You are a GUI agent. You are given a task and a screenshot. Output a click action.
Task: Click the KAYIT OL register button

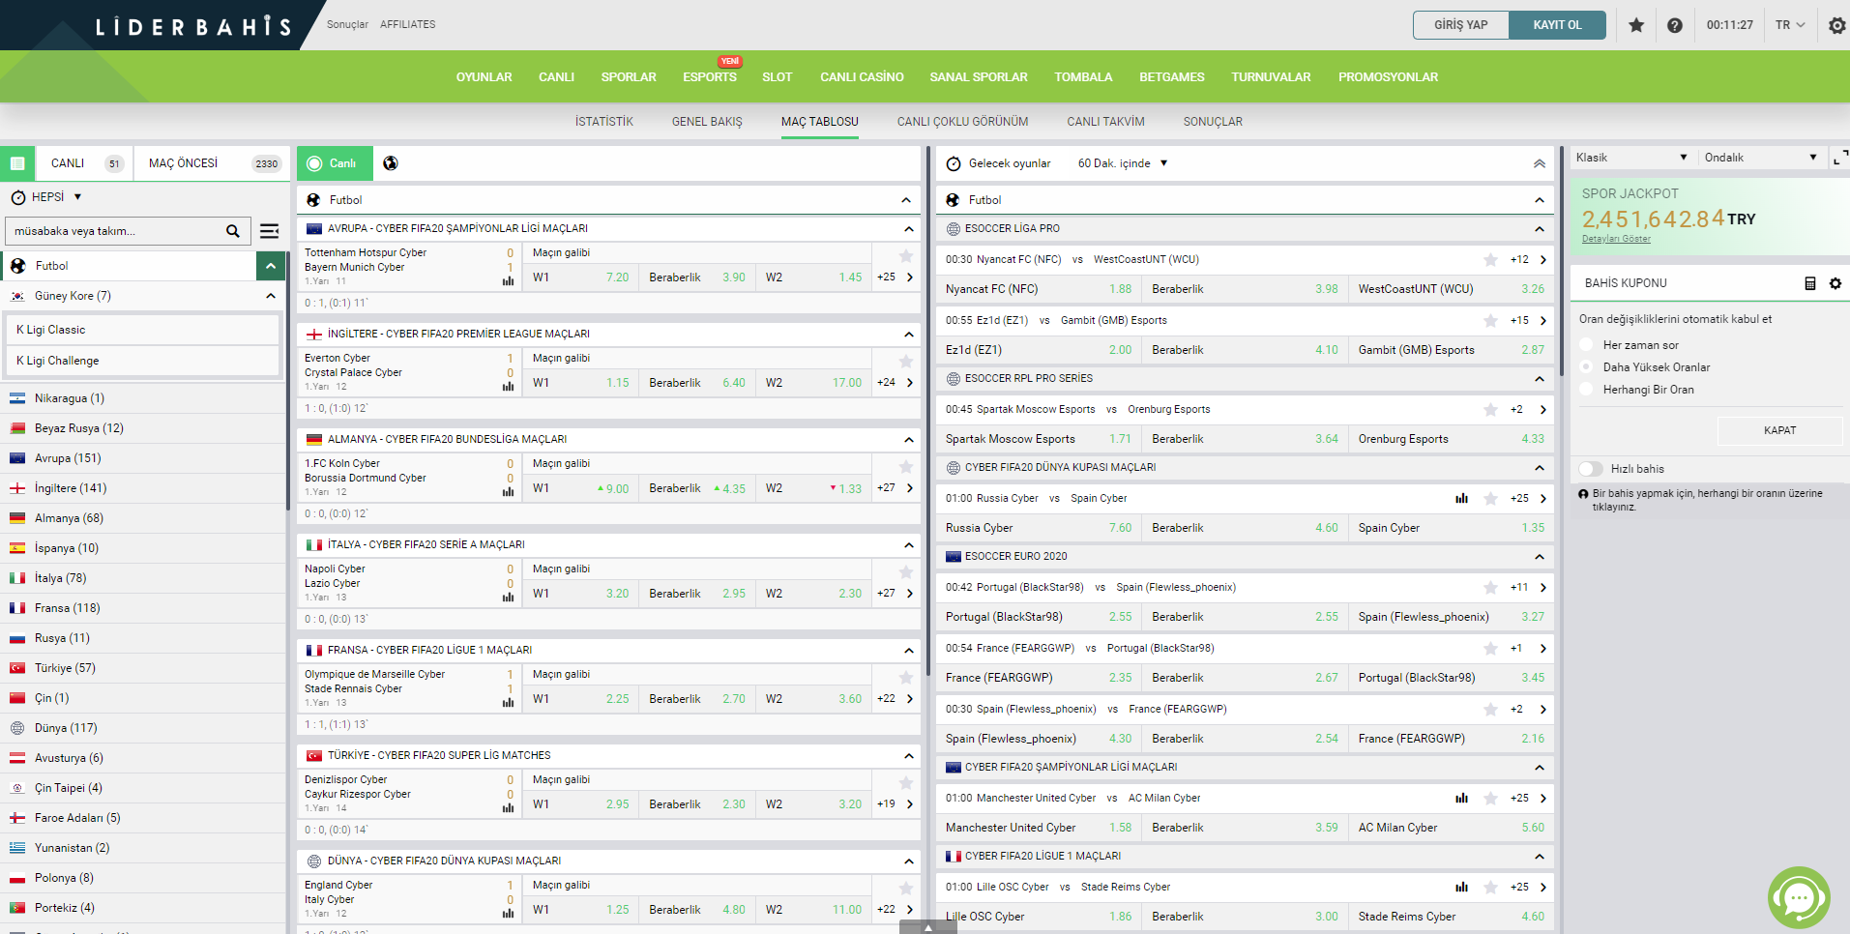coord(1558,25)
